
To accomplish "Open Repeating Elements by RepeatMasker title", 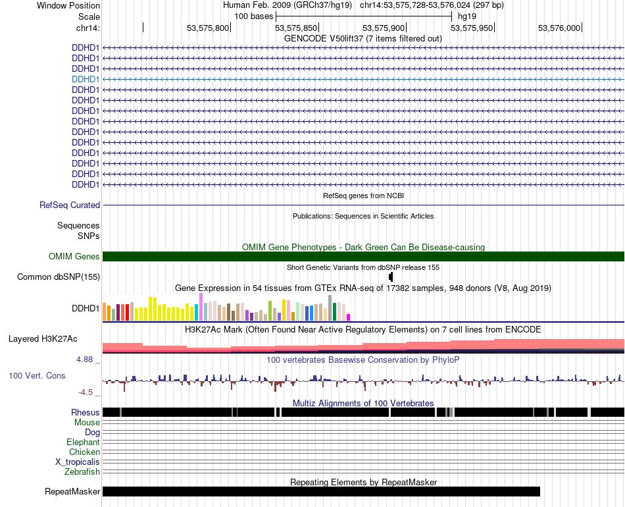I will pyautogui.click(x=364, y=482).
